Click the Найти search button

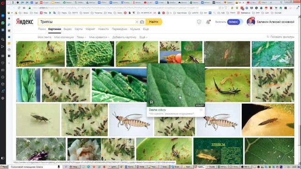pyautogui.click(x=154, y=22)
